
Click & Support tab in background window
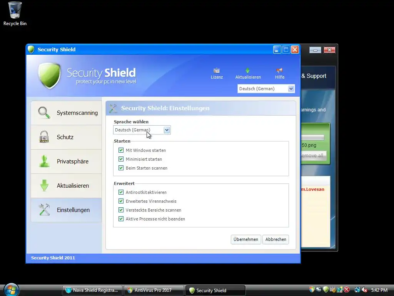click(x=314, y=76)
